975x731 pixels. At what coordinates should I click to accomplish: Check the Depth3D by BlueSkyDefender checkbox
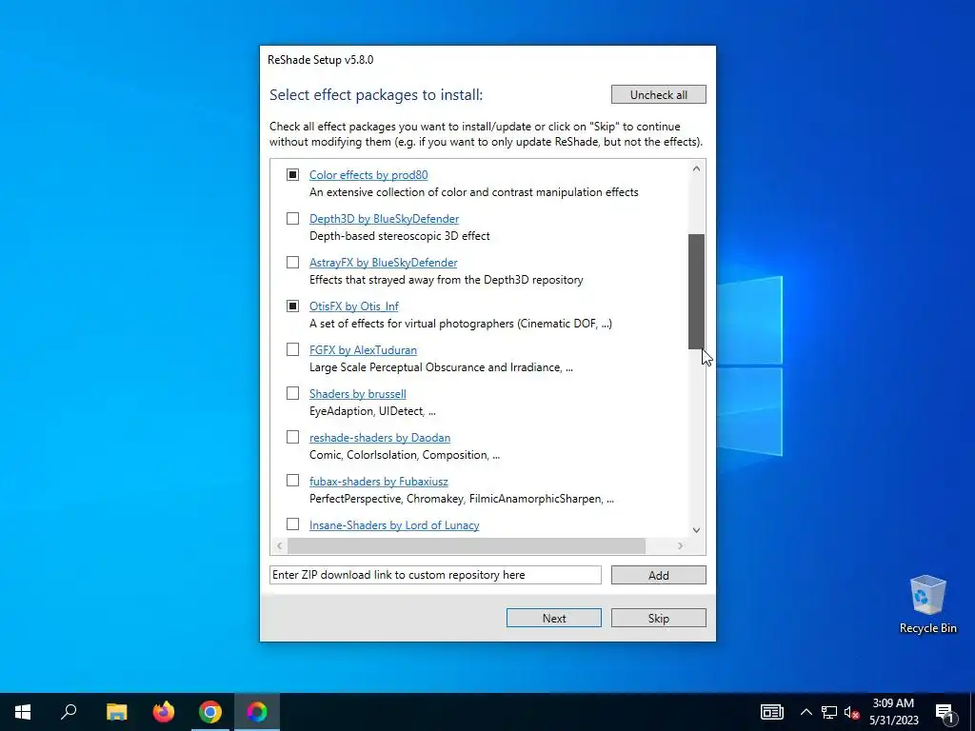[x=292, y=218]
